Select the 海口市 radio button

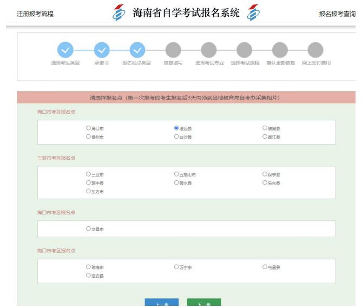coord(88,128)
